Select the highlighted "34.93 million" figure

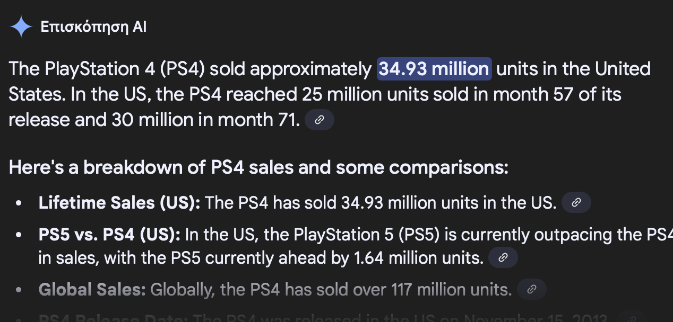click(x=434, y=69)
